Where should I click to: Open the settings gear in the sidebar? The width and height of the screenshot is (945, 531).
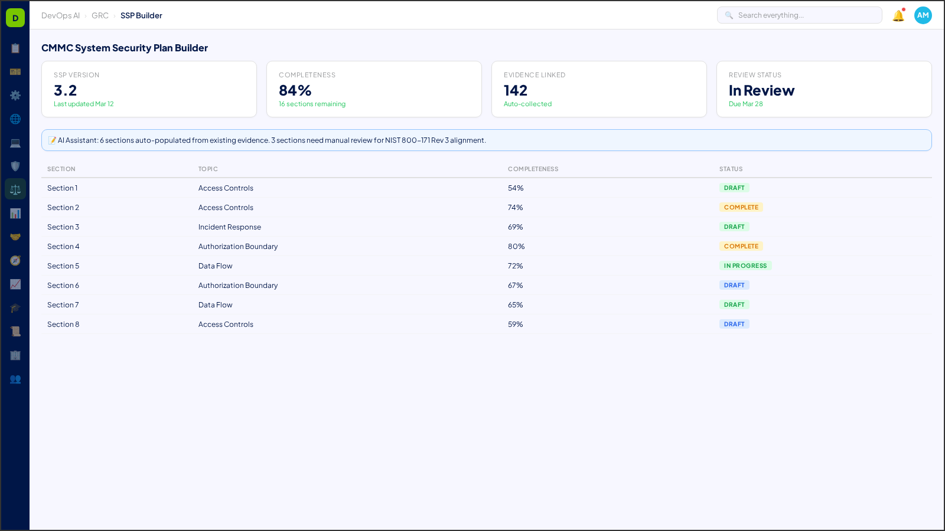15,95
